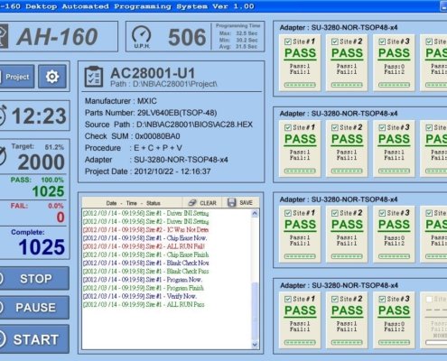The width and height of the screenshot is (447, 361).
Task: Select red log row 'Site #2 - IC Was Not Dete'
Action: tap(145, 230)
